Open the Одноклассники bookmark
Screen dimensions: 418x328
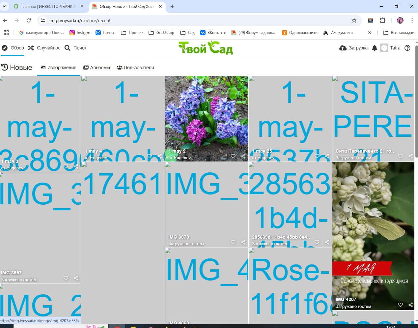pyautogui.click(x=300, y=33)
